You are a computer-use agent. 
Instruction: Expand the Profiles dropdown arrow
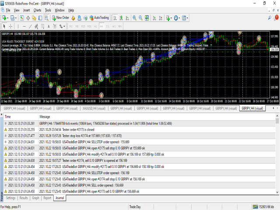click(16, 18)
